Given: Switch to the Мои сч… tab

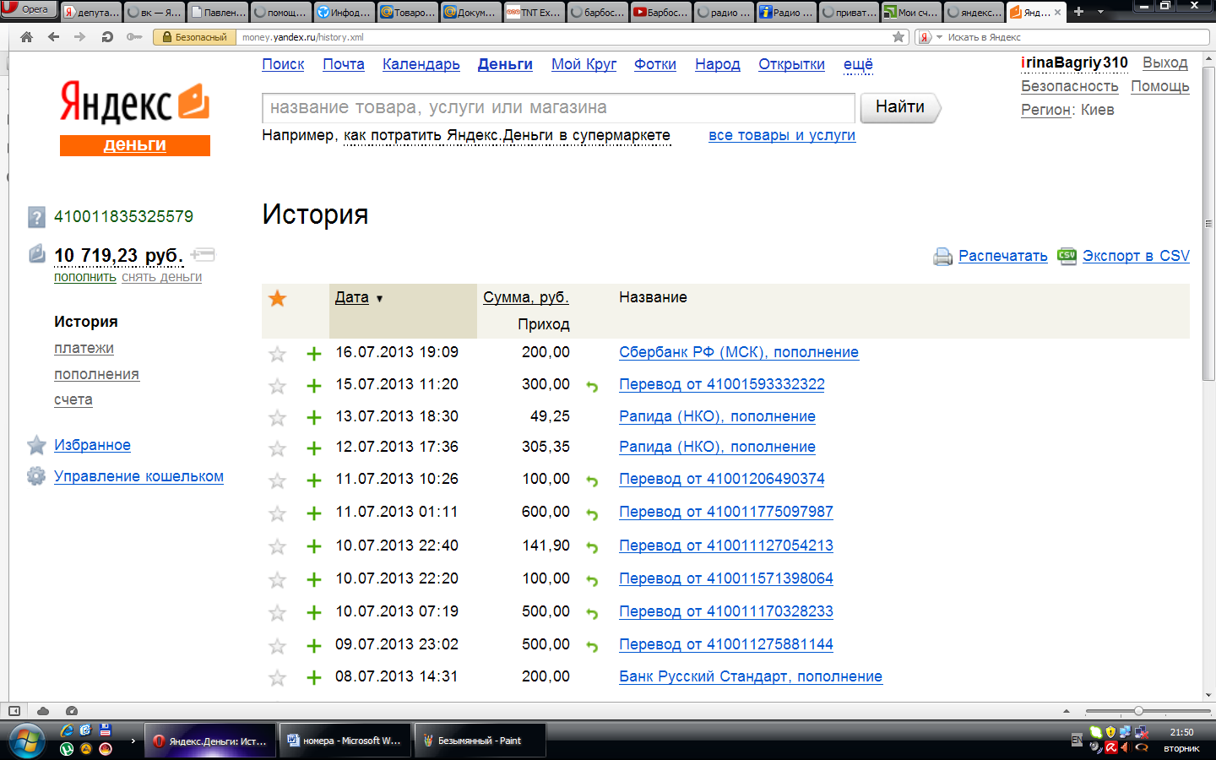Looking at the screenshot, I should pyautogui.click(x=911, y=12).
